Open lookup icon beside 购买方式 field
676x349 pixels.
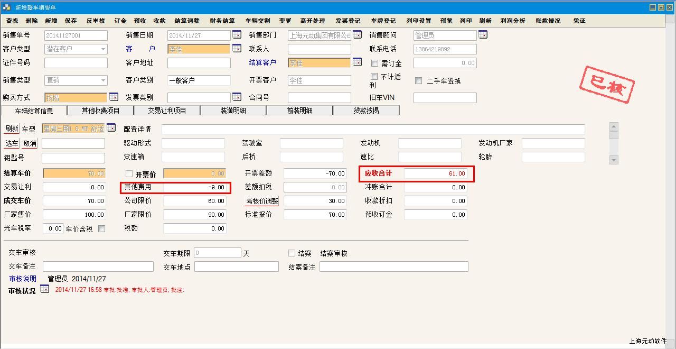click(x=113, y=97)
